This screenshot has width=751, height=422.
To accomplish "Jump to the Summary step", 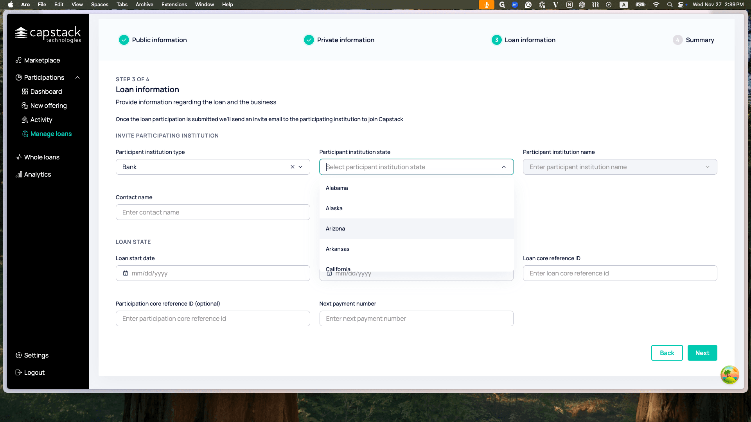I will [x=694, y=40].
